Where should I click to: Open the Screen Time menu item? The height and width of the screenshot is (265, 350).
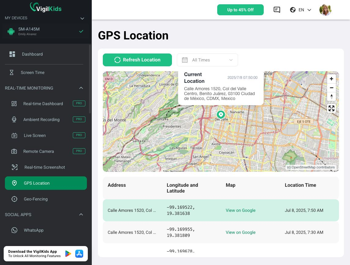click(46, 72)
